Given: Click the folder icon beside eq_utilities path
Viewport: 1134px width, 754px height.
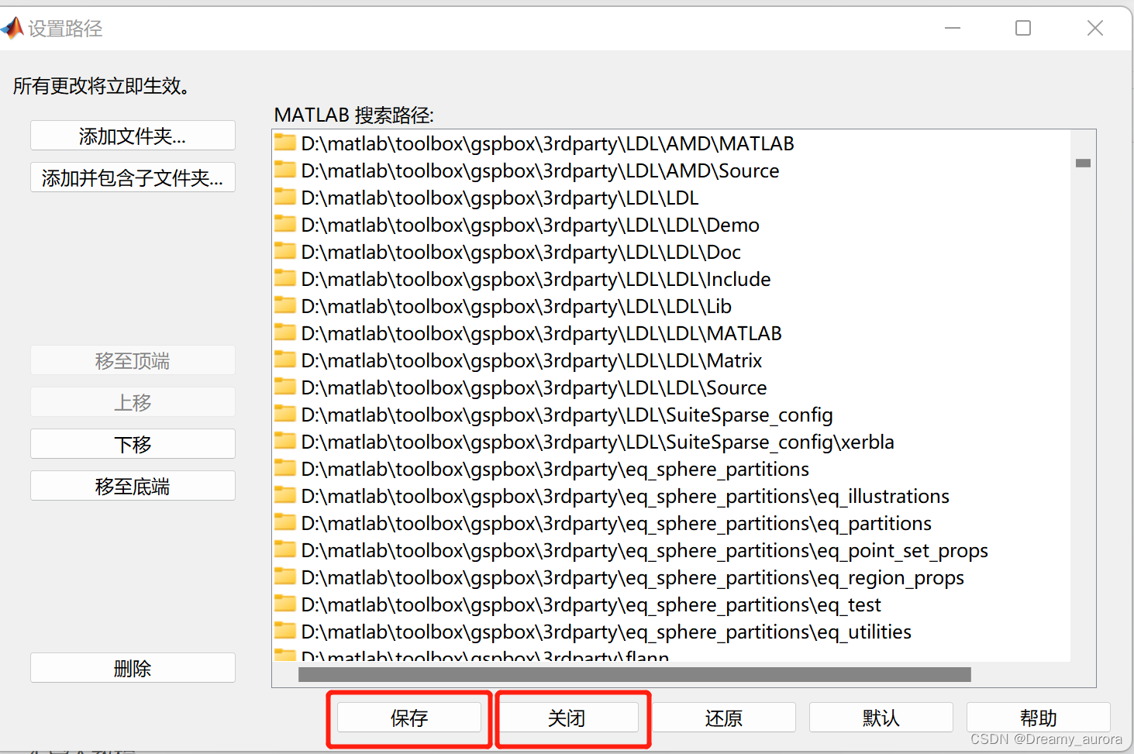Looking at the screenshot, I should [284, 631].
